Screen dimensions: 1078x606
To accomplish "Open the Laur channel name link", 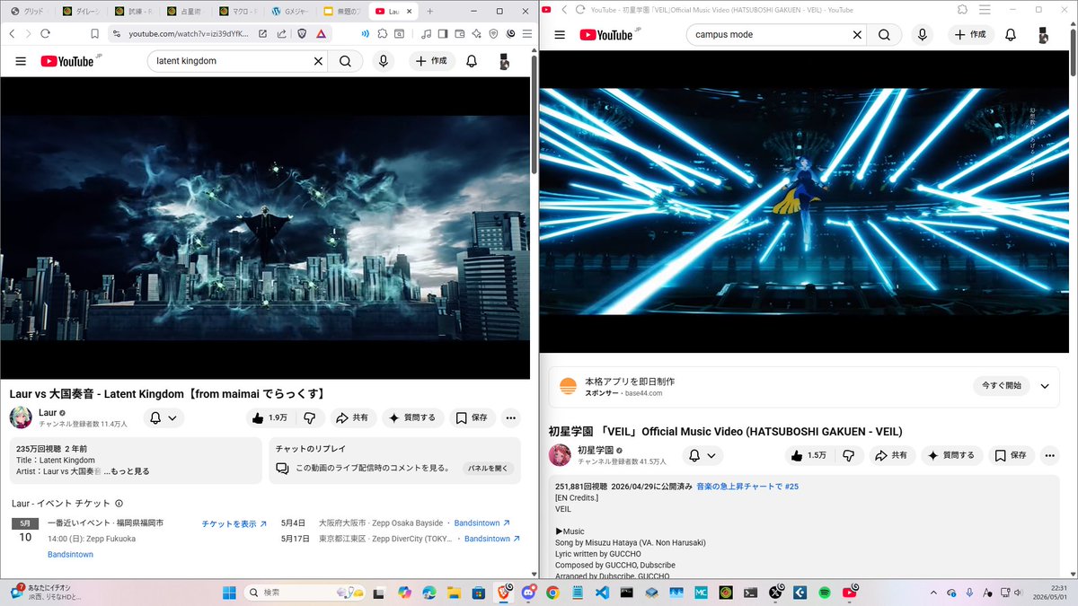I will (48, 413).
